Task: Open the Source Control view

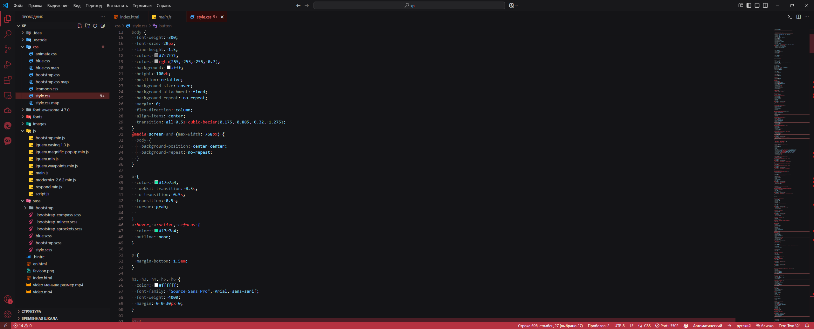Action: (8, 49)
